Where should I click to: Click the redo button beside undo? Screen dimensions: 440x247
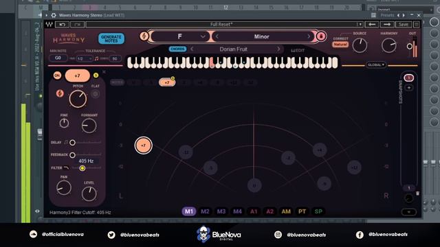click(x=77, y=25)
